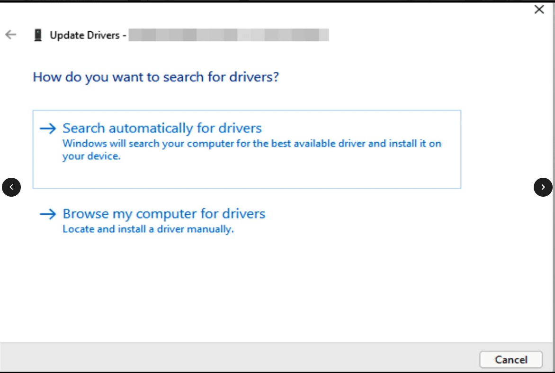Click "Windows will search your computer" description
Viewport: 555px width, 373px height.
[251, 144]
